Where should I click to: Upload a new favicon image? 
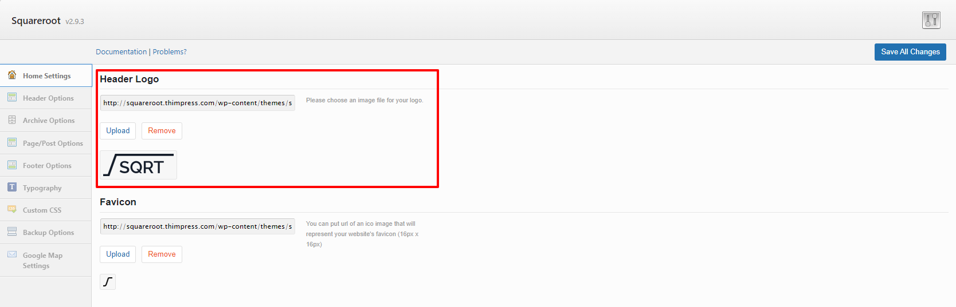pyautogui.click(x=118, y=254)
